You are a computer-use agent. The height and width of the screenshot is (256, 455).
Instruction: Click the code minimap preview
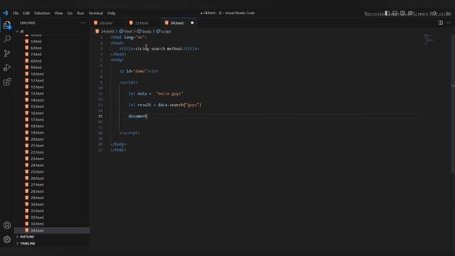pos(429,39)
